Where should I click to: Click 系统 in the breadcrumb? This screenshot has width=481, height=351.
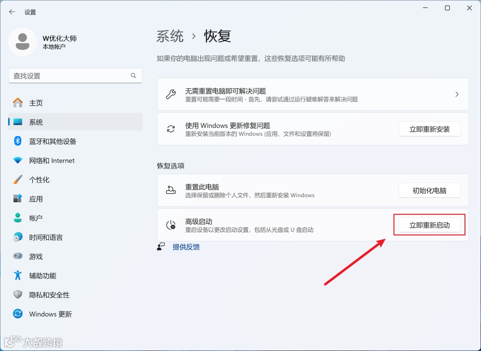170,36
